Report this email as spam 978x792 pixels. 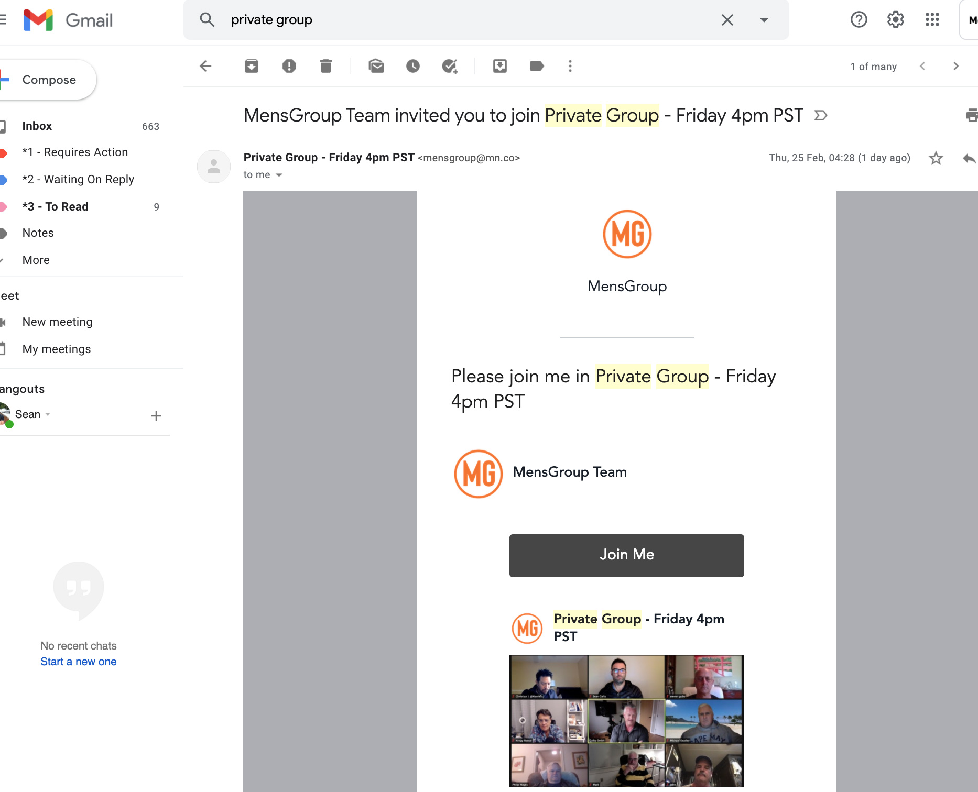(x=289, y=66)
